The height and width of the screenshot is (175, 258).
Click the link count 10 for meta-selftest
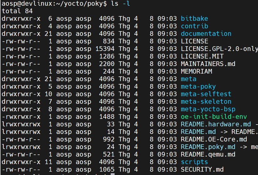(x=48, y=94)
